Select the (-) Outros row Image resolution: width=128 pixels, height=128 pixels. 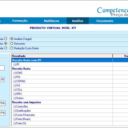tap(70, 98)
